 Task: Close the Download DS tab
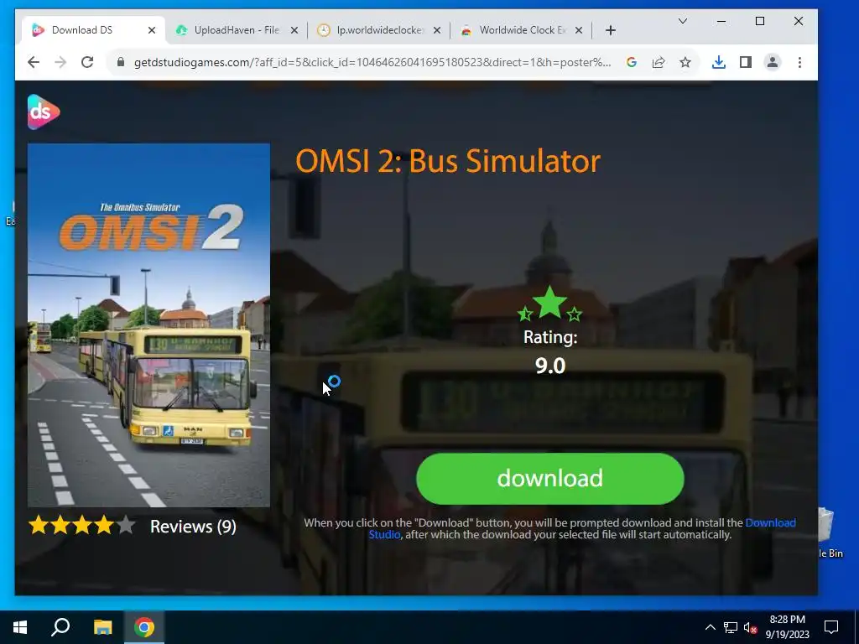tap(152, 30)
